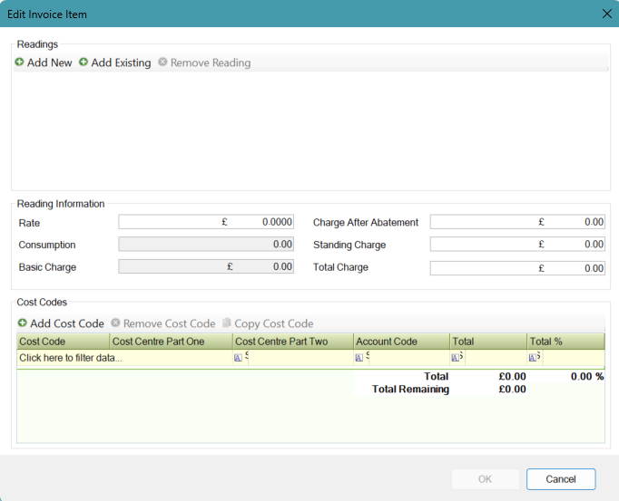Click the Rate input field

click(x=206, y=222)
